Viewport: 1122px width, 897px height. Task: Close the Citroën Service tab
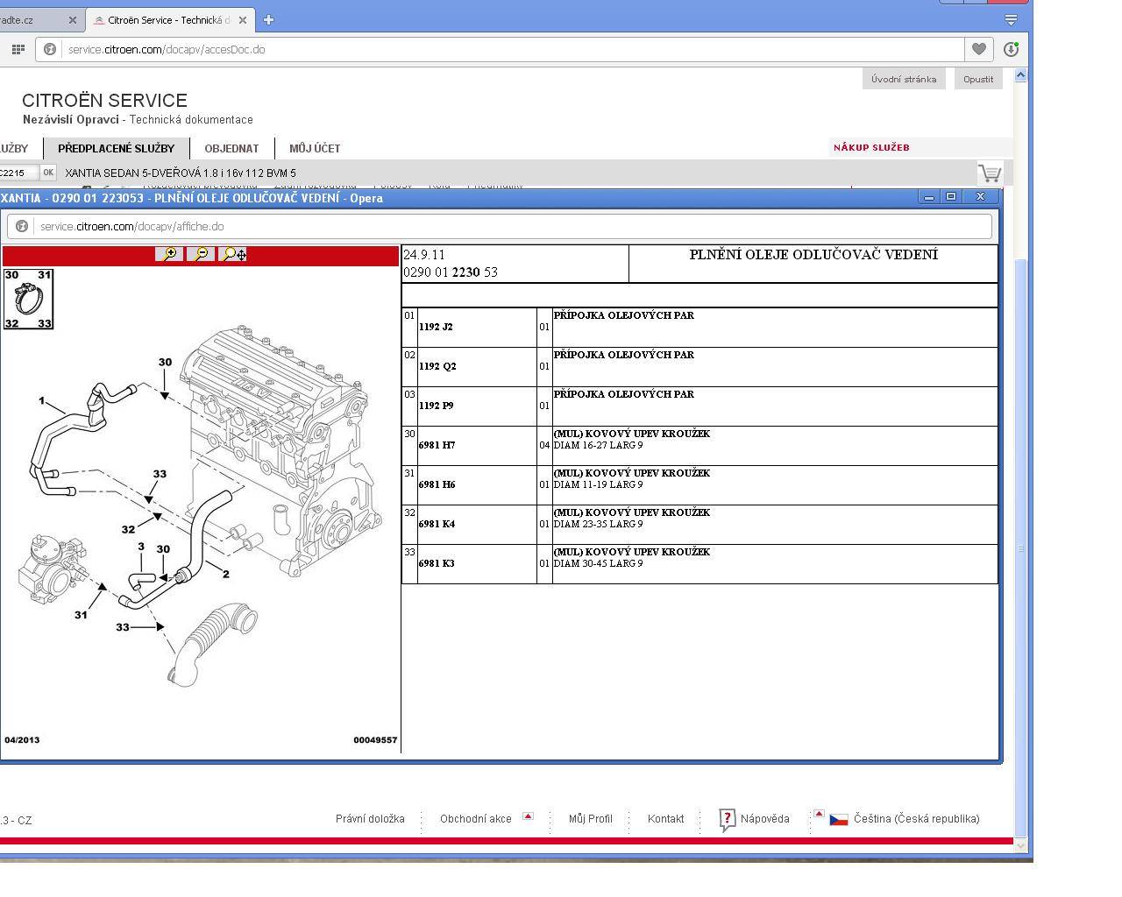click(243, 19)
